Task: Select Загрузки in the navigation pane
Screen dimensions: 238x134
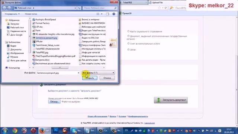Action: click(15, 24)
